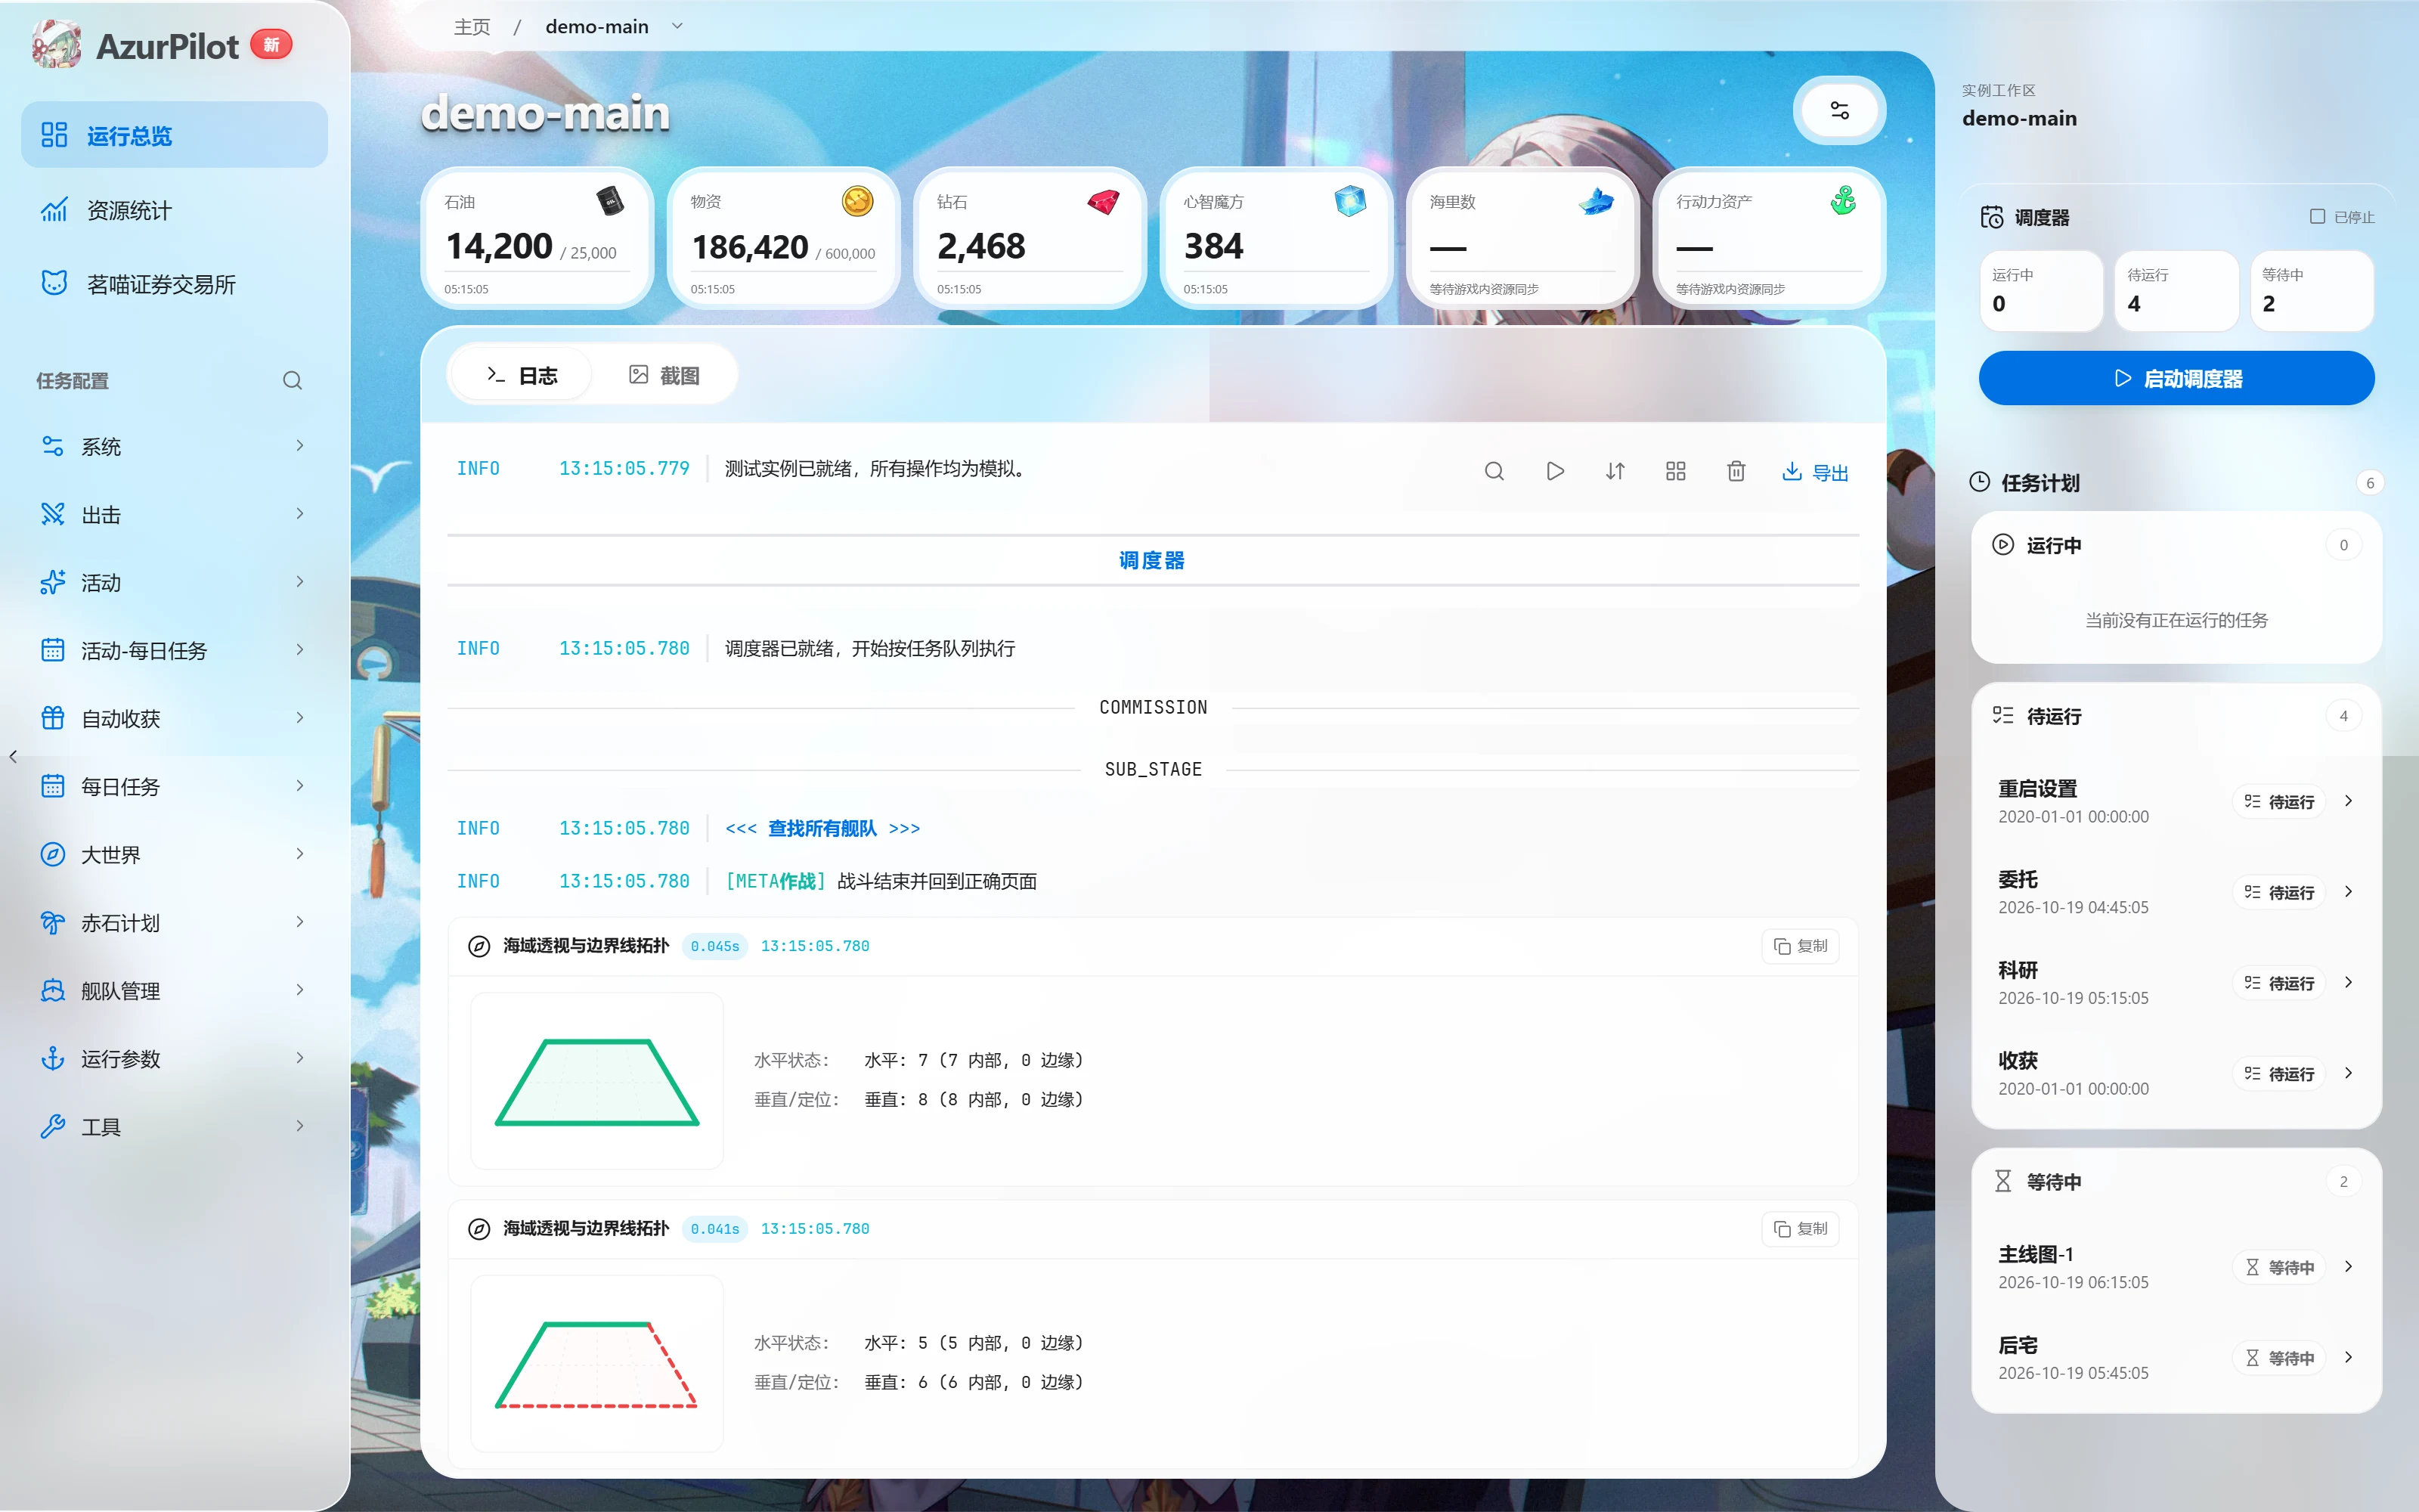Screen dimensions: 2419x1512
Task: Collapse sidebar with left arrow handle
Action: pos(13,757)
